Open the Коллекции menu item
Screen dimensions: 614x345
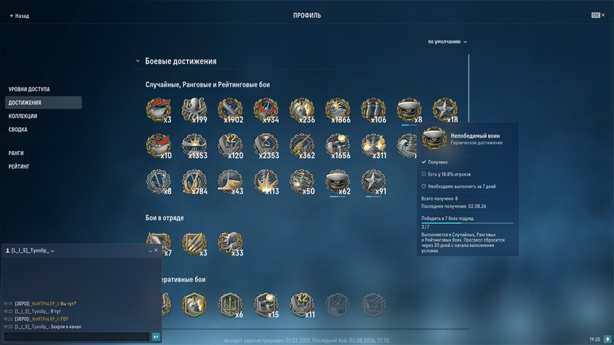pyautogui.click(x=23, y=116)
